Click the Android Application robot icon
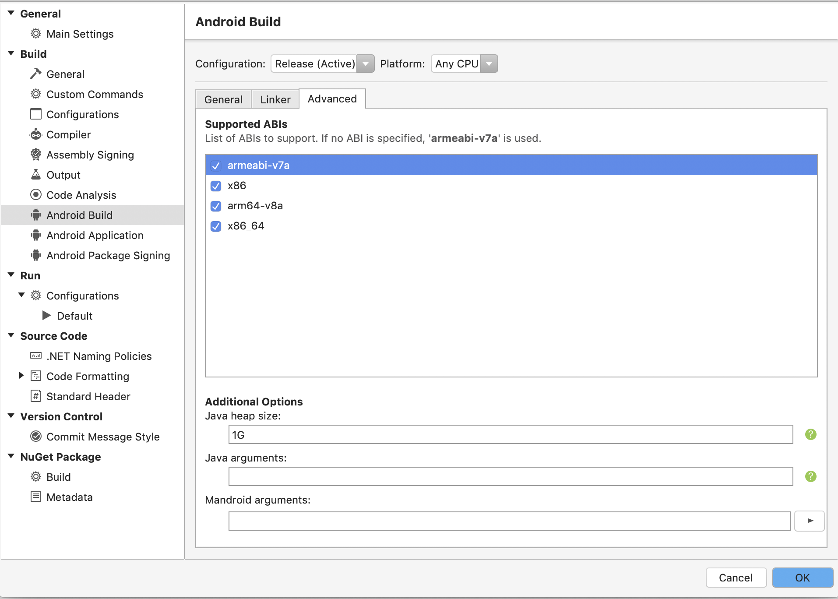The width and height of the screenshot is (838, 599). (36, 235)
